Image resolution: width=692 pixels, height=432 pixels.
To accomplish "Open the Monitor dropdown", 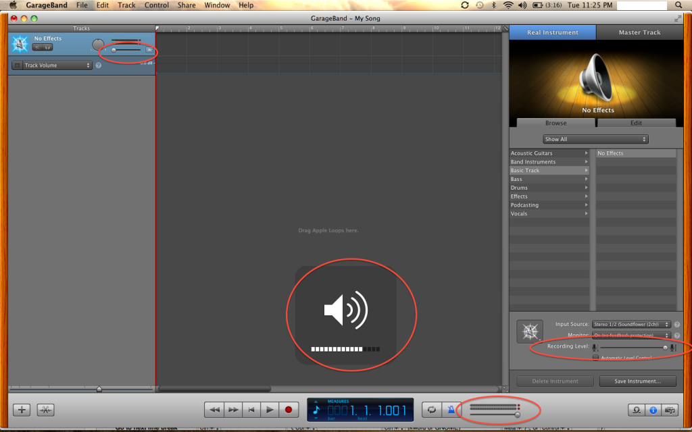I will click(631, 335).
